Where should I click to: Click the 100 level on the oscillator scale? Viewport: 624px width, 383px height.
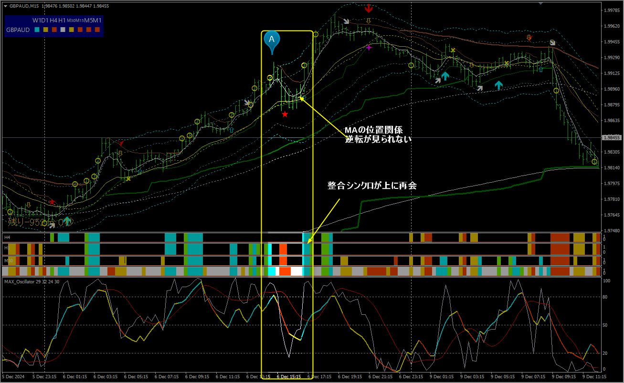(607, 280)
